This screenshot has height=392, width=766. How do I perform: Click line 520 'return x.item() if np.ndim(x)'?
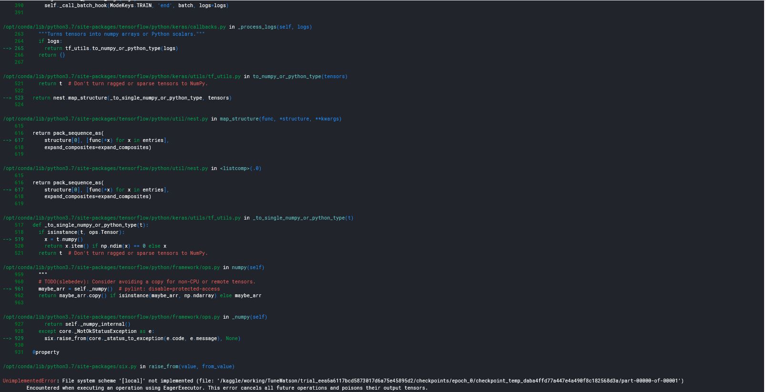coord(105,246)
